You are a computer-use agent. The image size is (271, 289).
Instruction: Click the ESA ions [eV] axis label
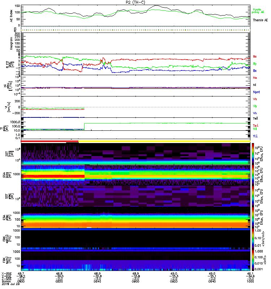point(7,175)
